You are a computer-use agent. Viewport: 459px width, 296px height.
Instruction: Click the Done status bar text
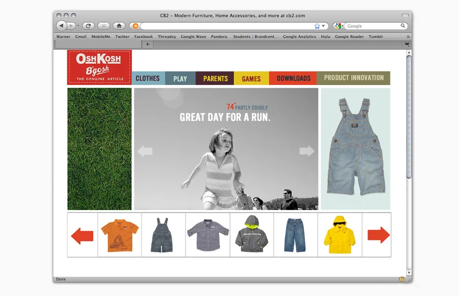[x=61, y=279]
